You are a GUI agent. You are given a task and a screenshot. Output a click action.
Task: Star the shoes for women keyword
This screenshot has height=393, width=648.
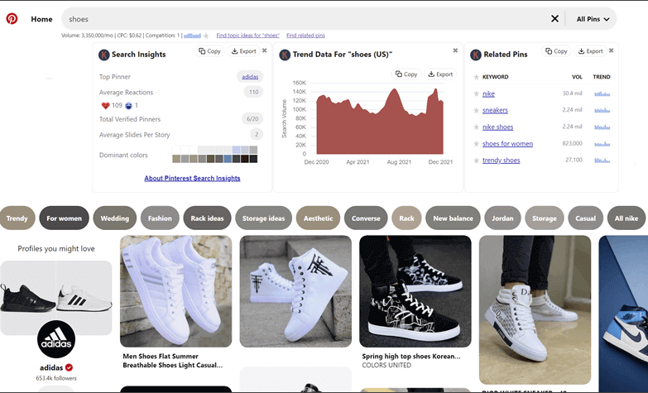tap(476, 144)
